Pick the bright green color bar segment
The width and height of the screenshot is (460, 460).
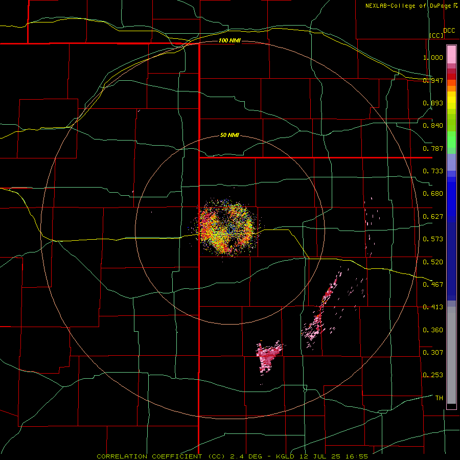pyautogui.click(x=451, y=140)
